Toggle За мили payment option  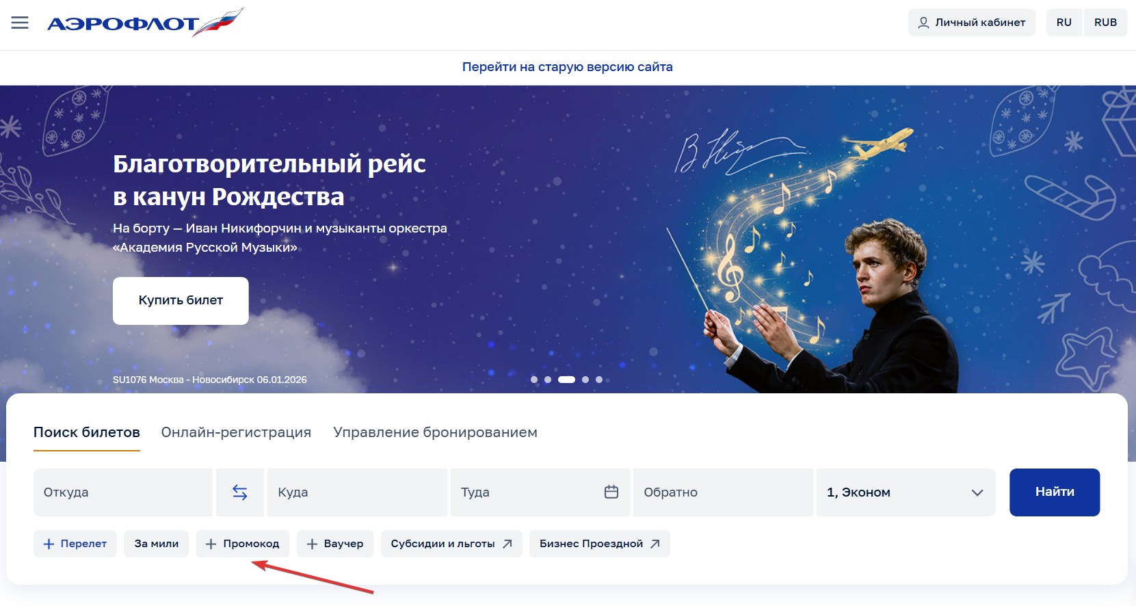pos(157,544)
